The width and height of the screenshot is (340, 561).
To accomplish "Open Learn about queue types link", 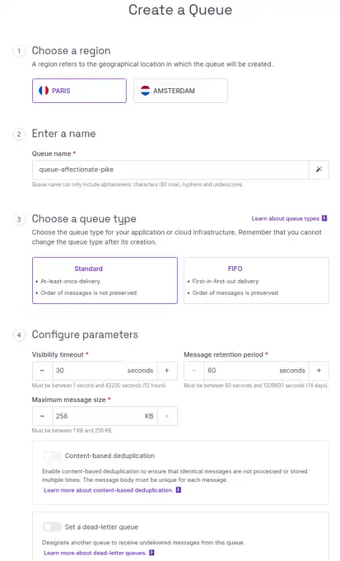I will [285, 219].
